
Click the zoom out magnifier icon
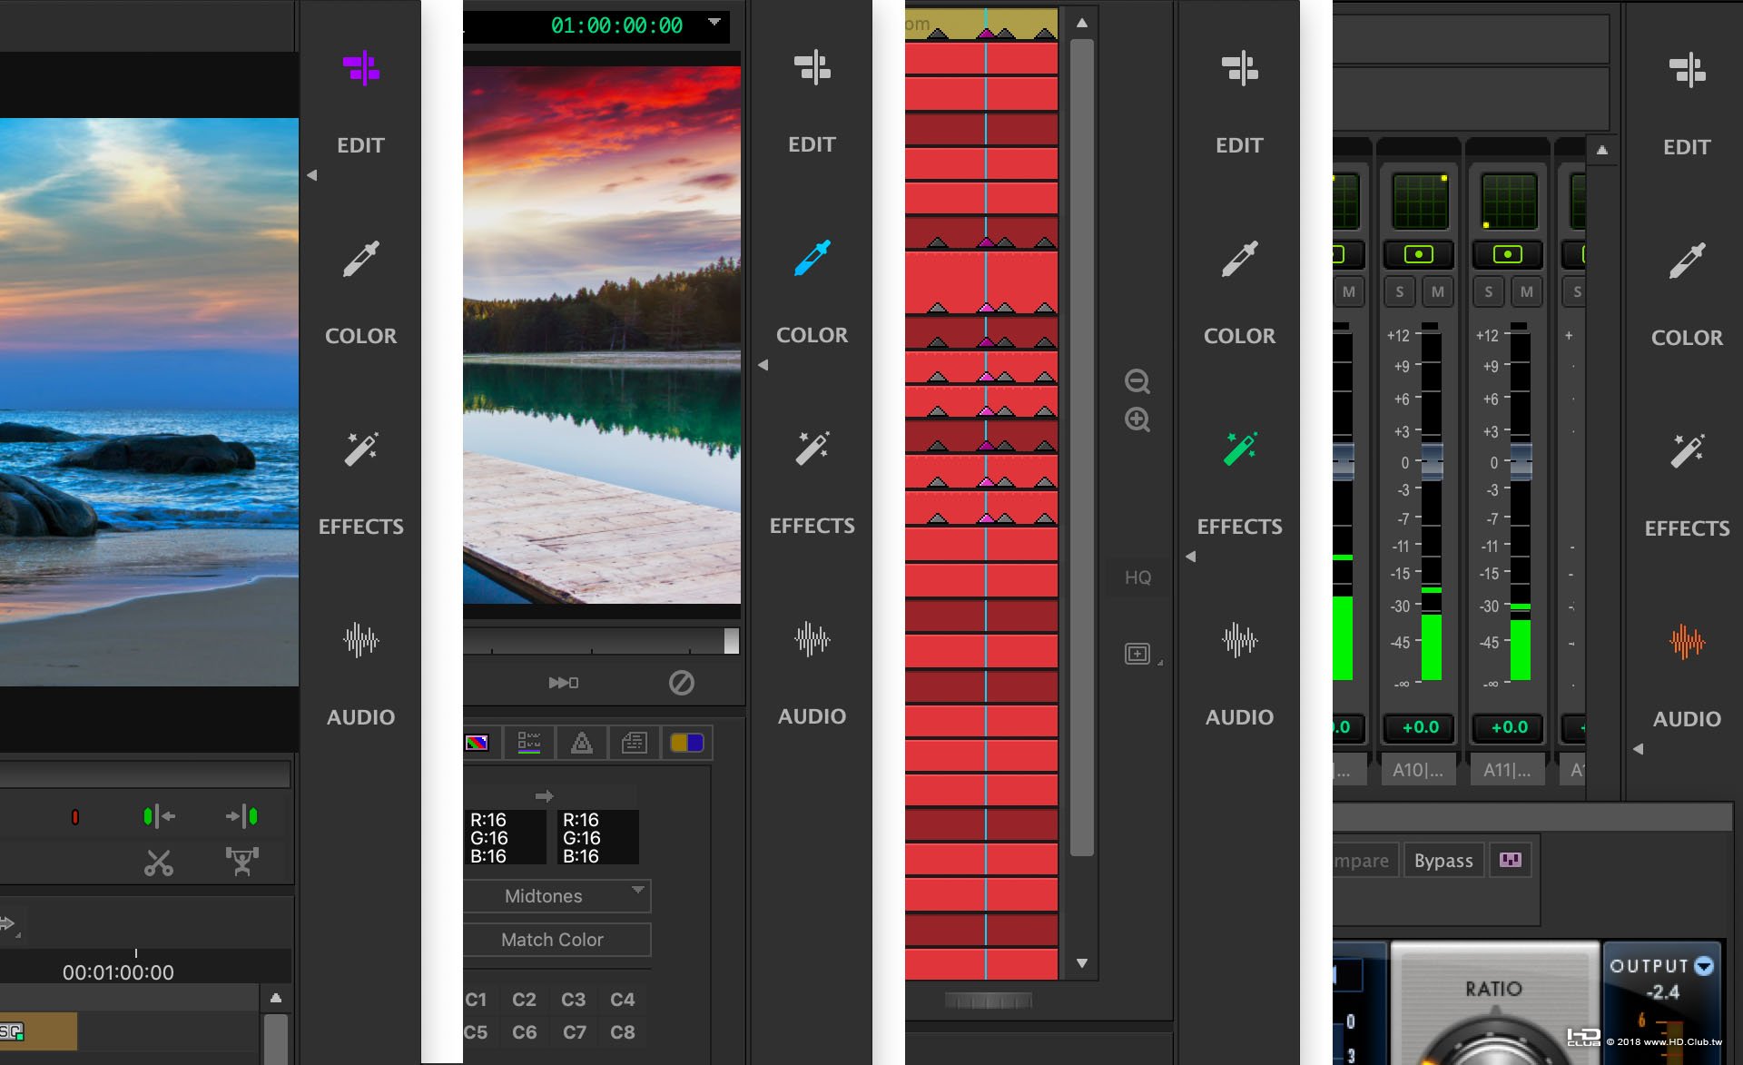point(1137,381)
